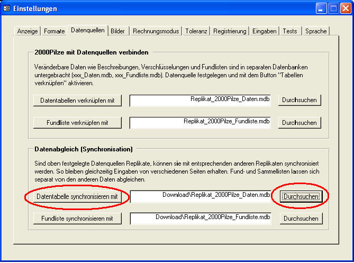This screenshot has height=263, width=354.
Task: Click Durchsuchen next to Fundliste verknüpfen path
Action: pyautogui.click(x=300, y=123)
